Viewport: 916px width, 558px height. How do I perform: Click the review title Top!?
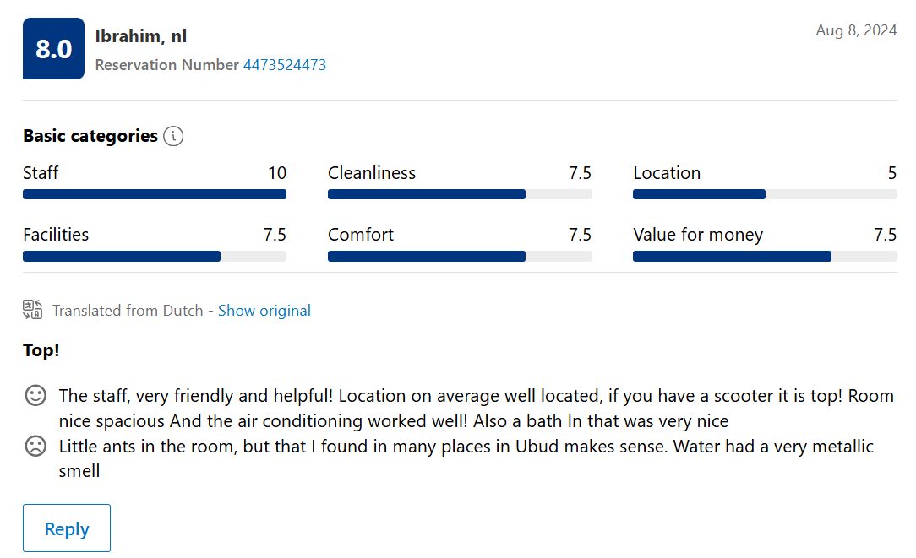pos(41,350)
